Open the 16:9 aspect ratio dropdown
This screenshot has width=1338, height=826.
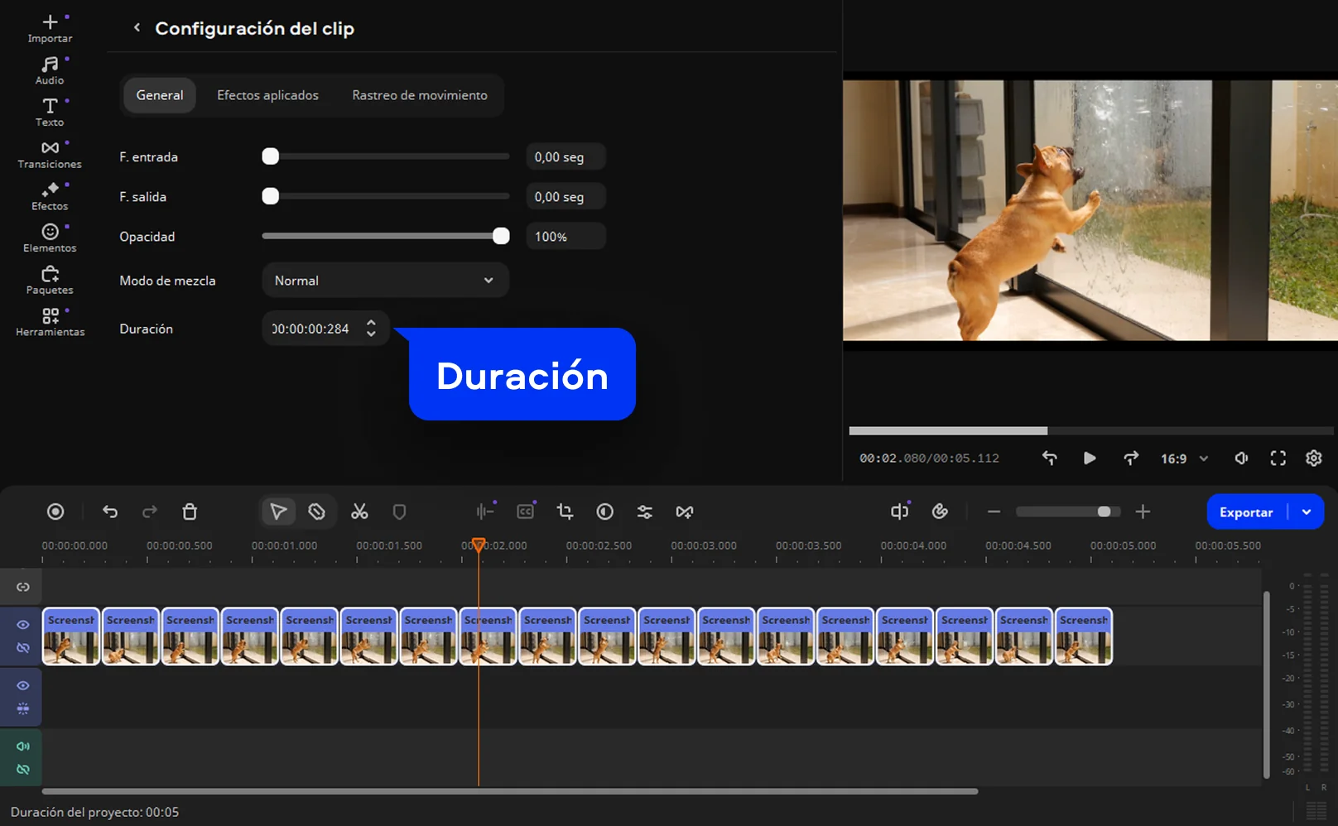tap(1184, 459)
